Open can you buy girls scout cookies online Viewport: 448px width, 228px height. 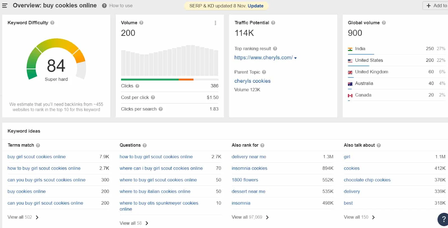coord(46,180)
